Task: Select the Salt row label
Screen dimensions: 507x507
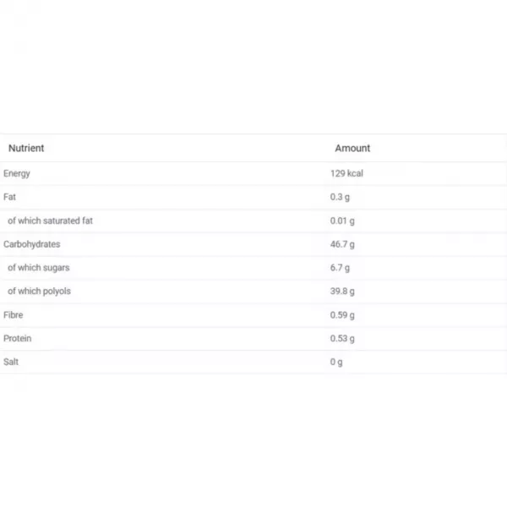Action: 11,362
